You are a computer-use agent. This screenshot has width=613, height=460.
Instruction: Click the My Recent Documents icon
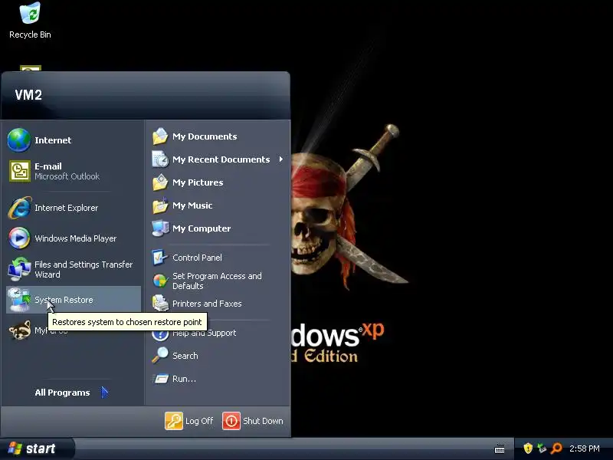[x=160, y=159]
